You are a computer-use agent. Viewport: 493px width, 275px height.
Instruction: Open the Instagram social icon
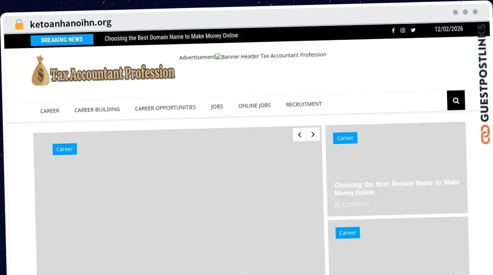click(x=403, y=30)
